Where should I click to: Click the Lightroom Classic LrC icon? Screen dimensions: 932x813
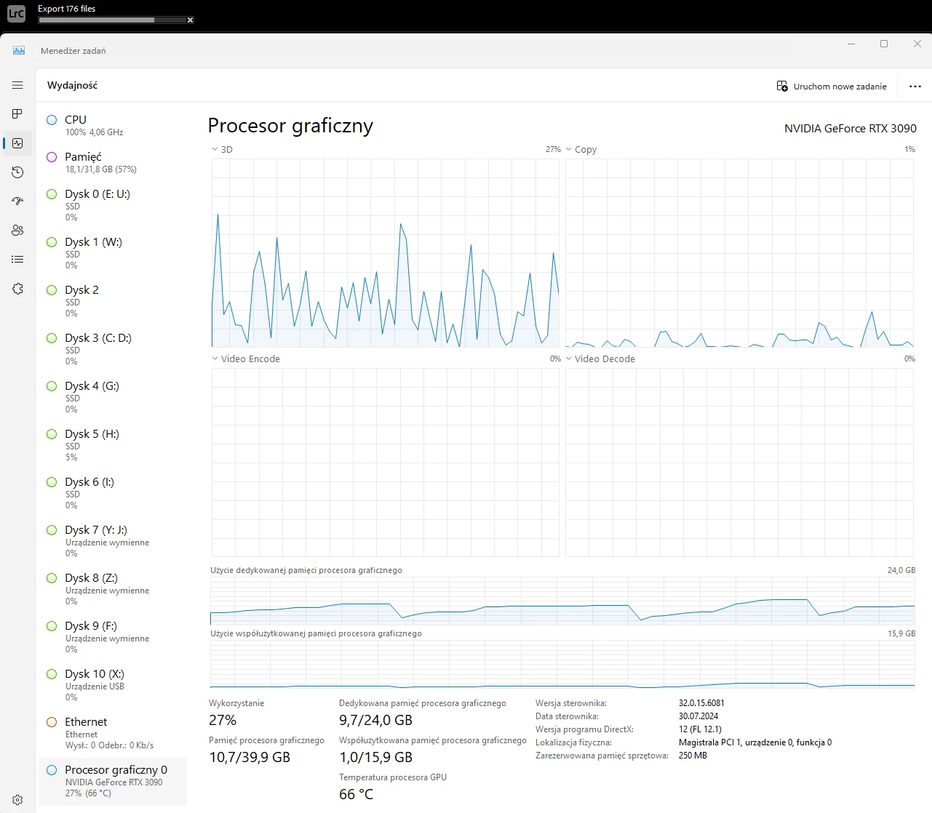(16, 13)
